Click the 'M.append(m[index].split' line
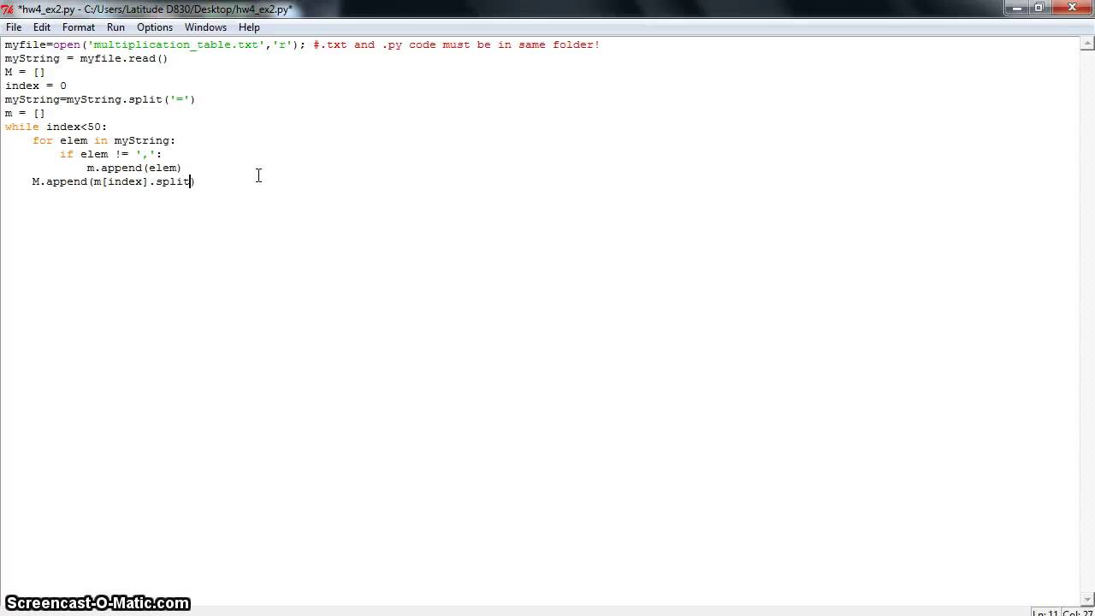 point(113,181)
